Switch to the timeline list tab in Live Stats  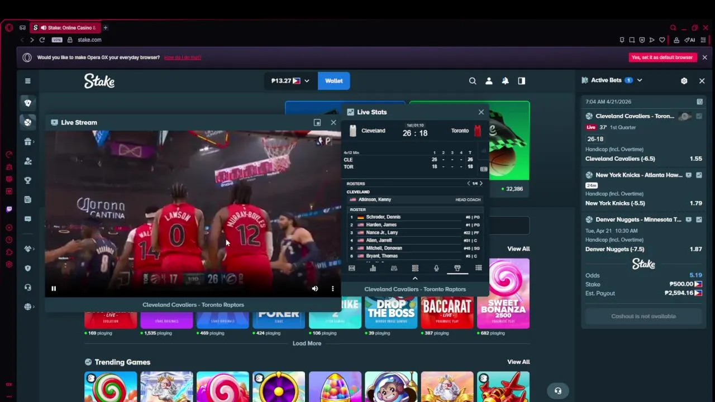[x=479, y=269]
